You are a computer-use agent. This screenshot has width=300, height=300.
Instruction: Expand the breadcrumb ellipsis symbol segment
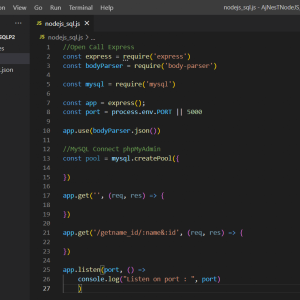(92, 37)
